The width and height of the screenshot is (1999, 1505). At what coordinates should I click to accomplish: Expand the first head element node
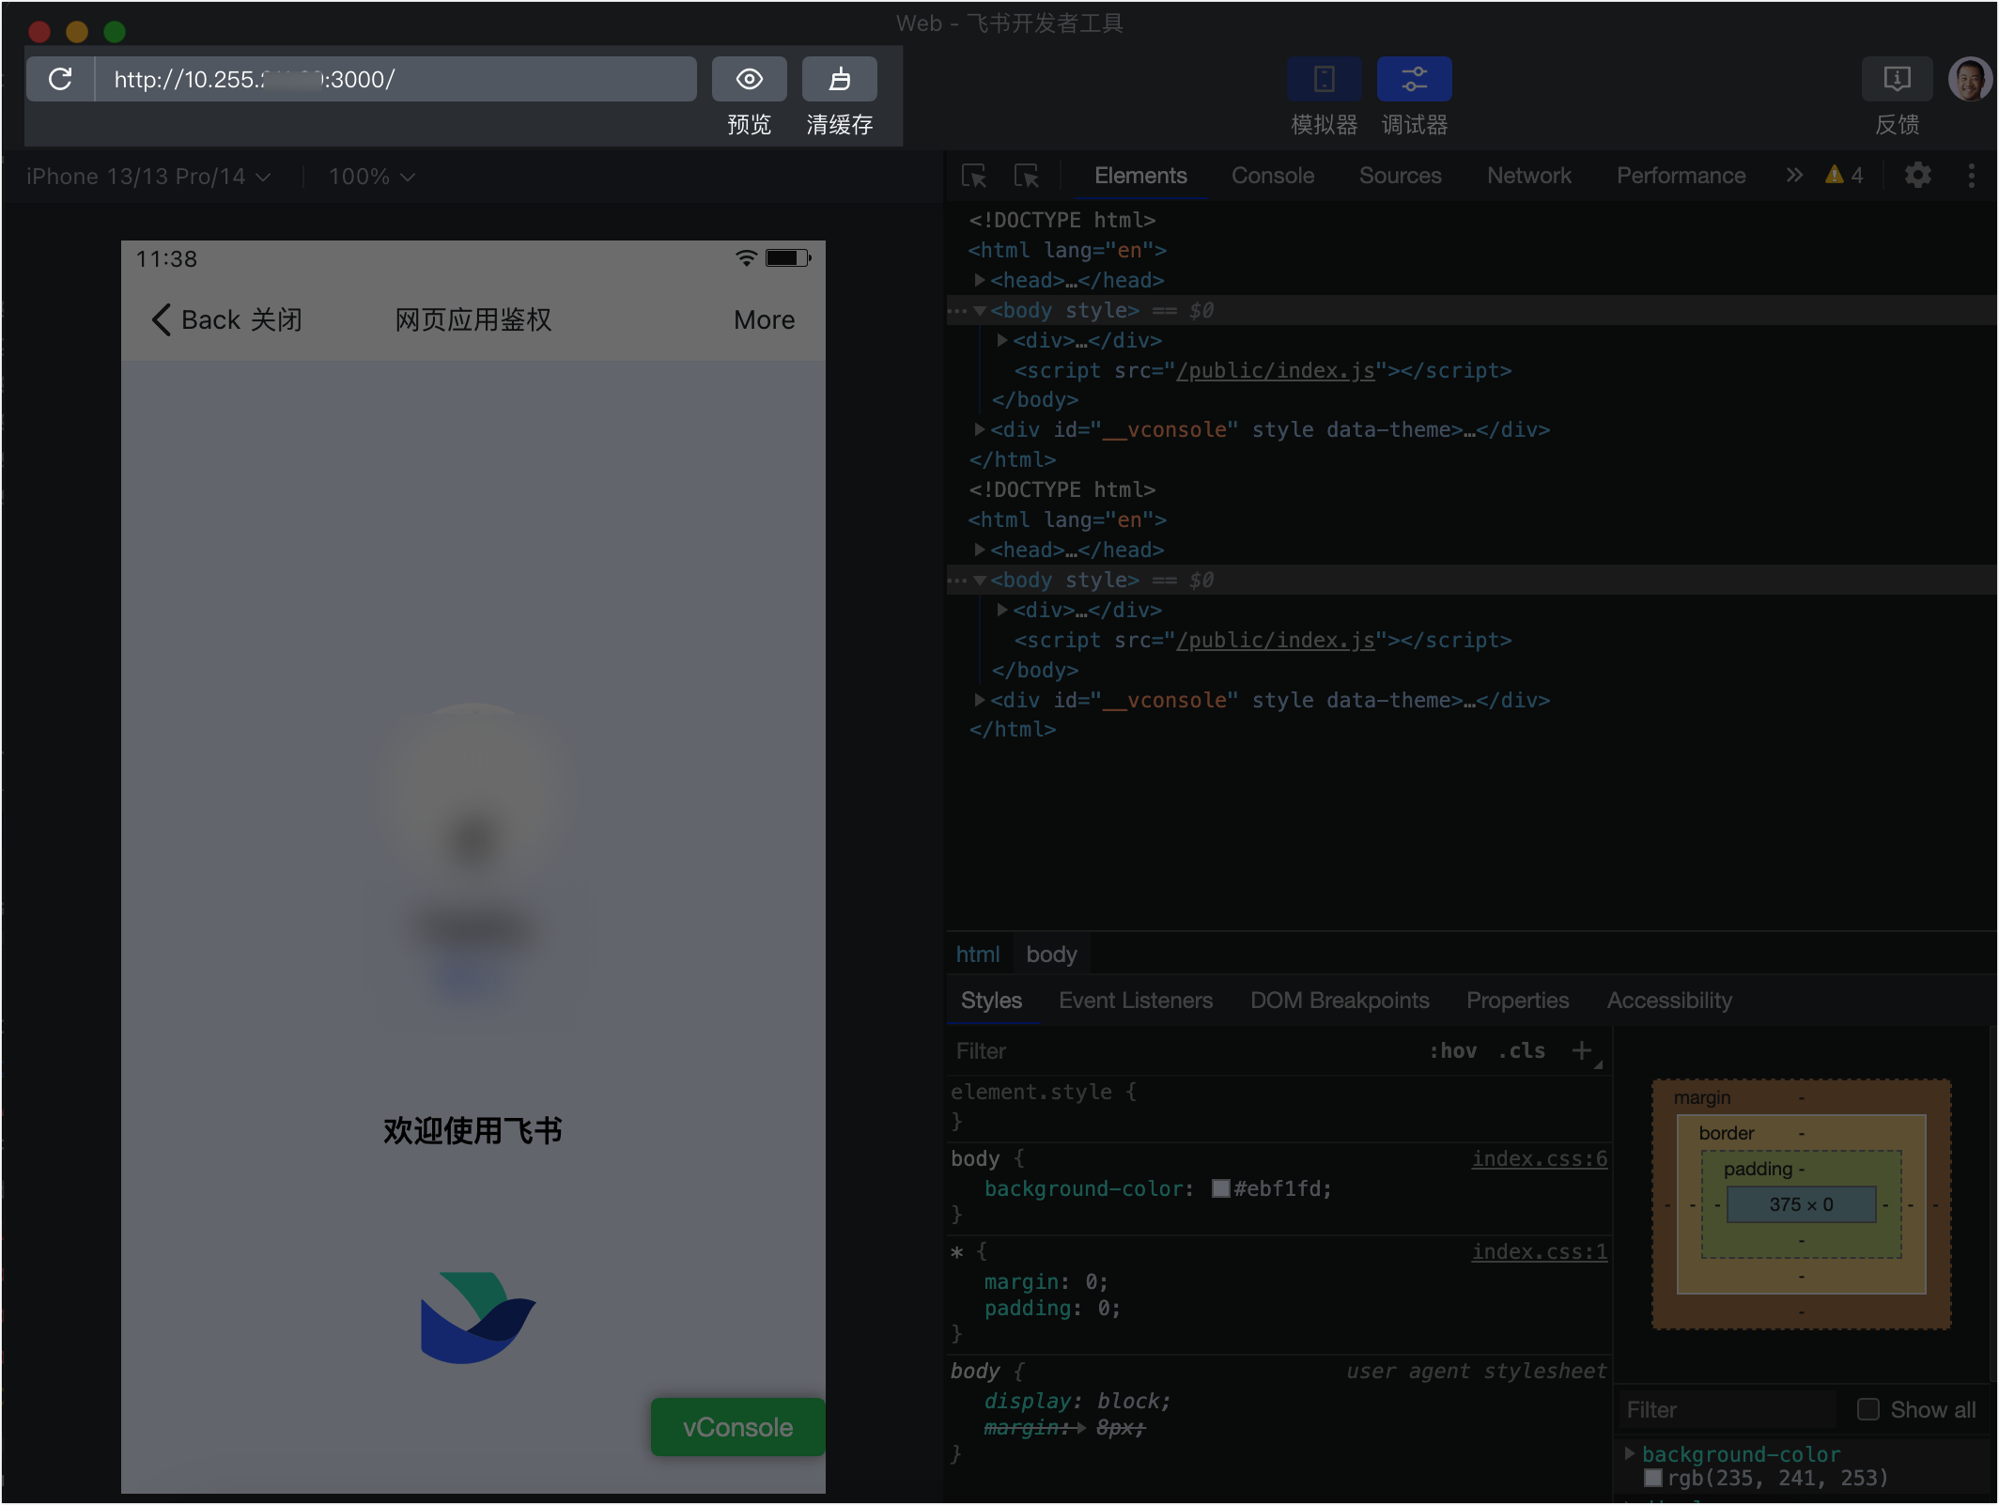(980, 280)
